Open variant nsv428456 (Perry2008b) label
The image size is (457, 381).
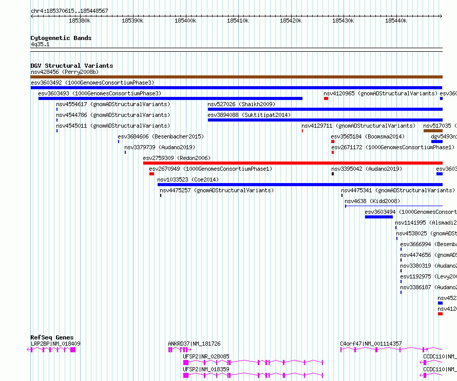click(65, 72)
